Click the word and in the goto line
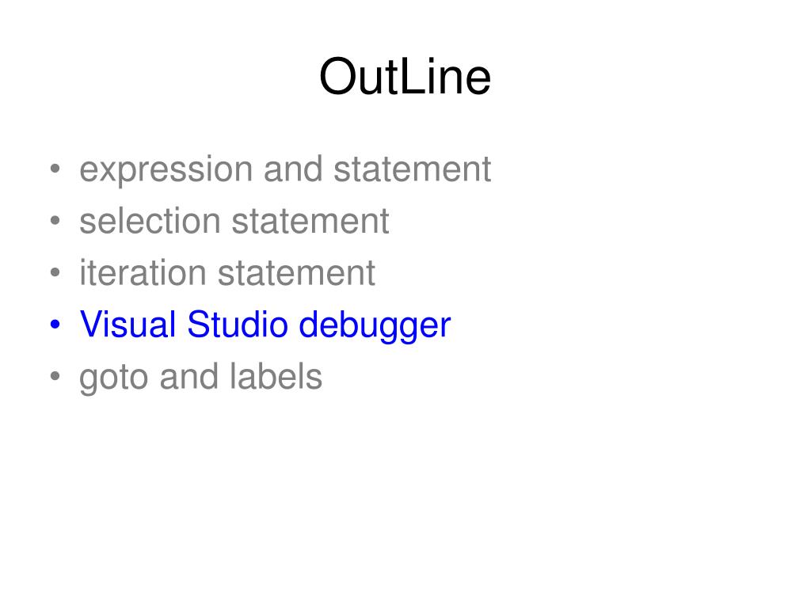The height and width of the screenshot is (608, 811). (189, 376)
